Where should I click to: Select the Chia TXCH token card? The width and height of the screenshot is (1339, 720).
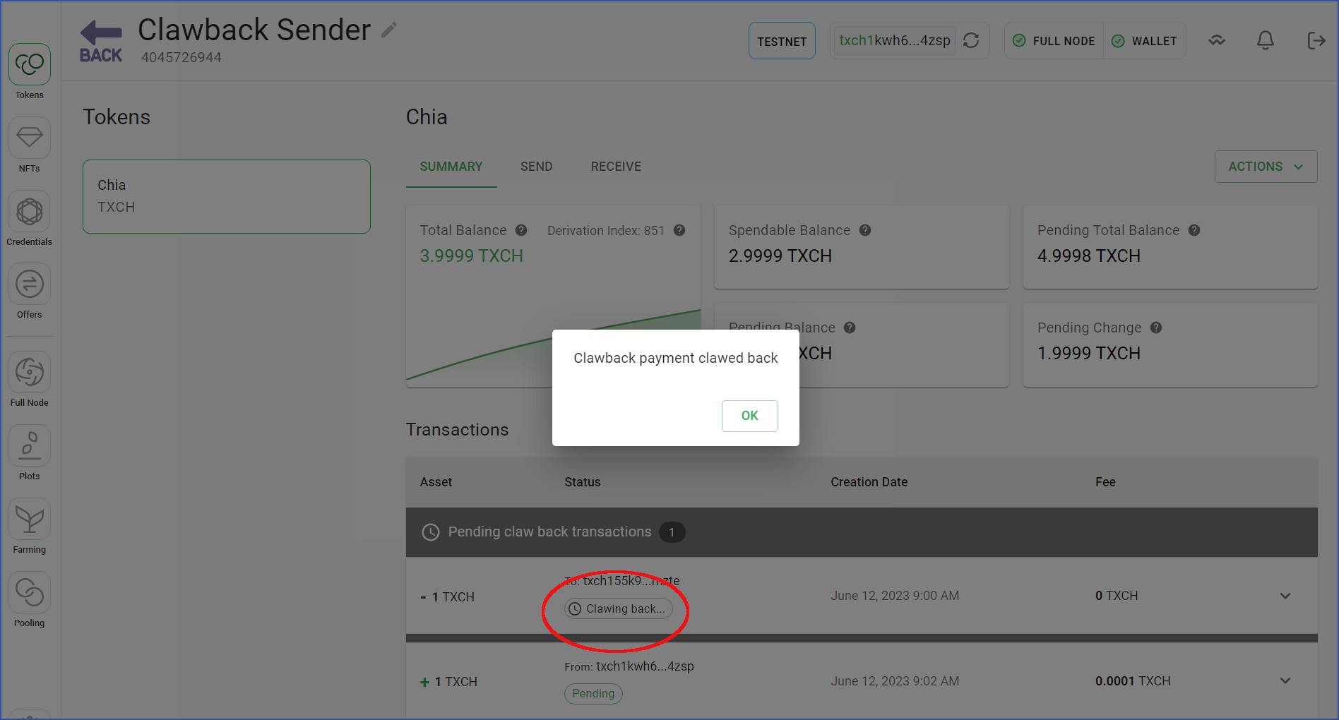(x=227, y=196)
